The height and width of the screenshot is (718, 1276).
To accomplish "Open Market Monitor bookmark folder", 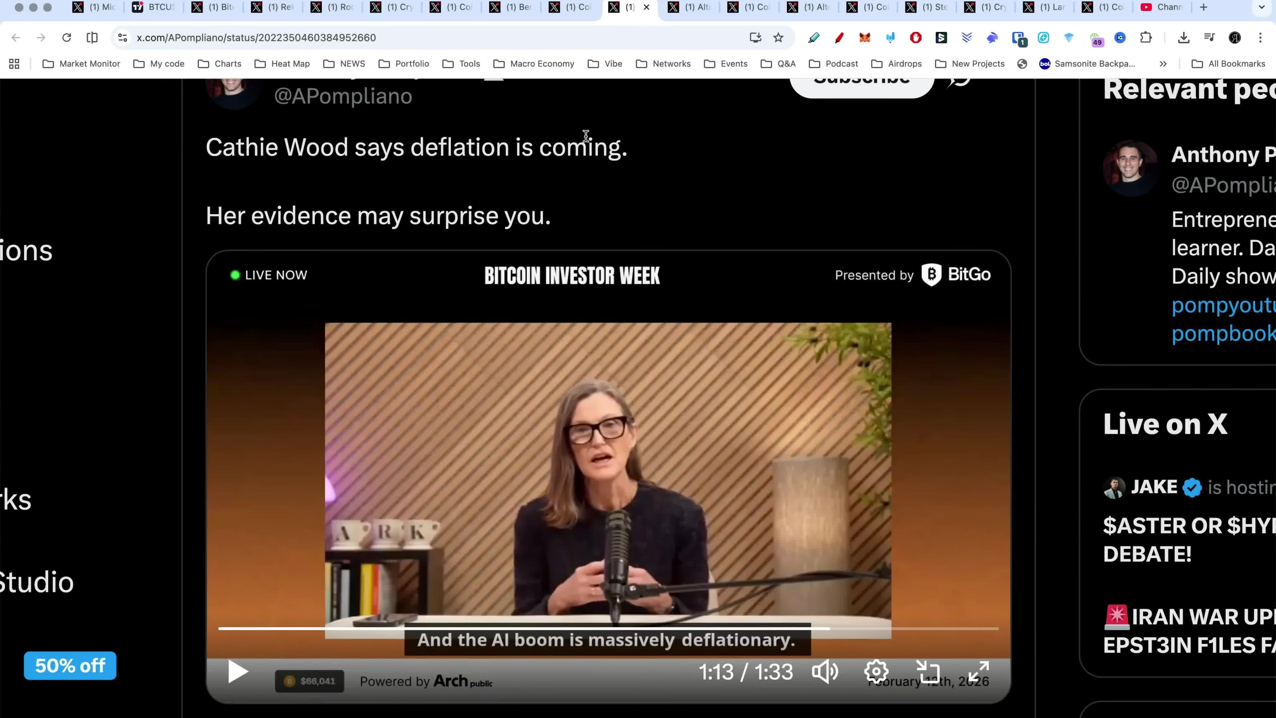I will pos(81,64).
